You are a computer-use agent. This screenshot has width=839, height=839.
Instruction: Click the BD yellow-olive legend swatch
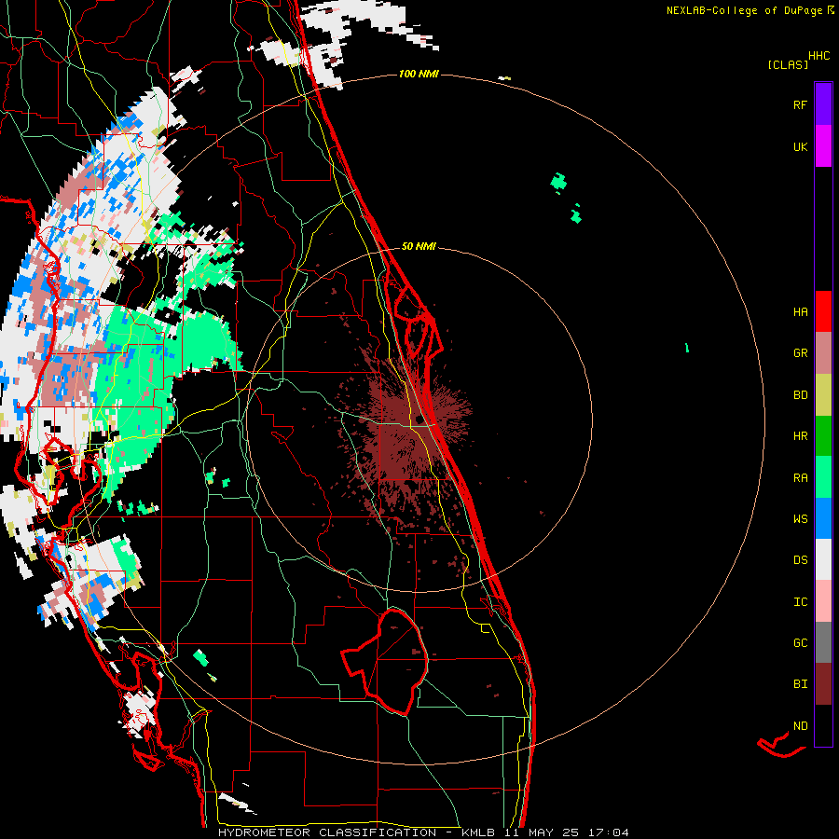pos(823,395)
